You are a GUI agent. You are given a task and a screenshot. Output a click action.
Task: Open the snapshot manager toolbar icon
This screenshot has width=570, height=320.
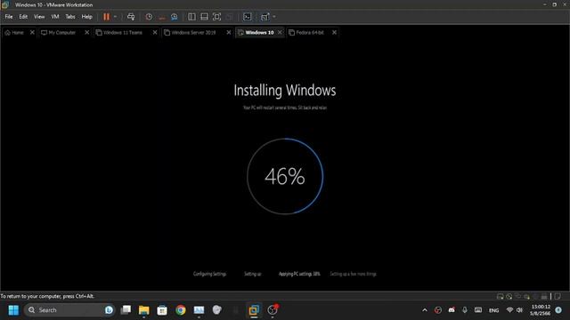175,17
